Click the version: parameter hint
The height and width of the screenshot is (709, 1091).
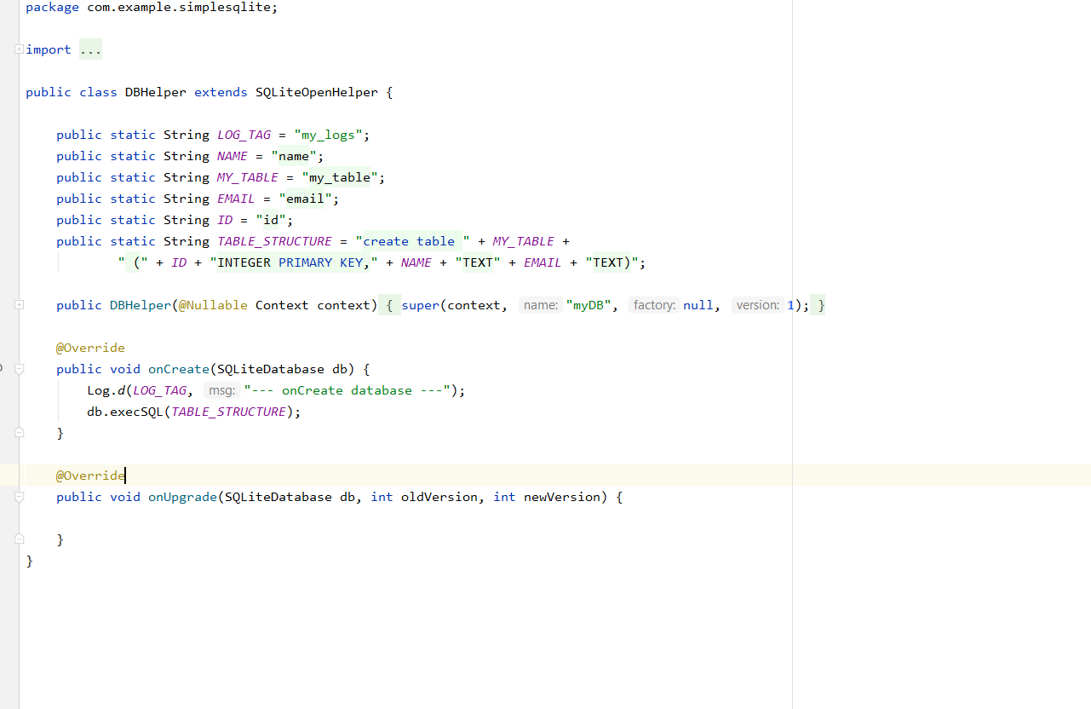click(x=757, y=305)
